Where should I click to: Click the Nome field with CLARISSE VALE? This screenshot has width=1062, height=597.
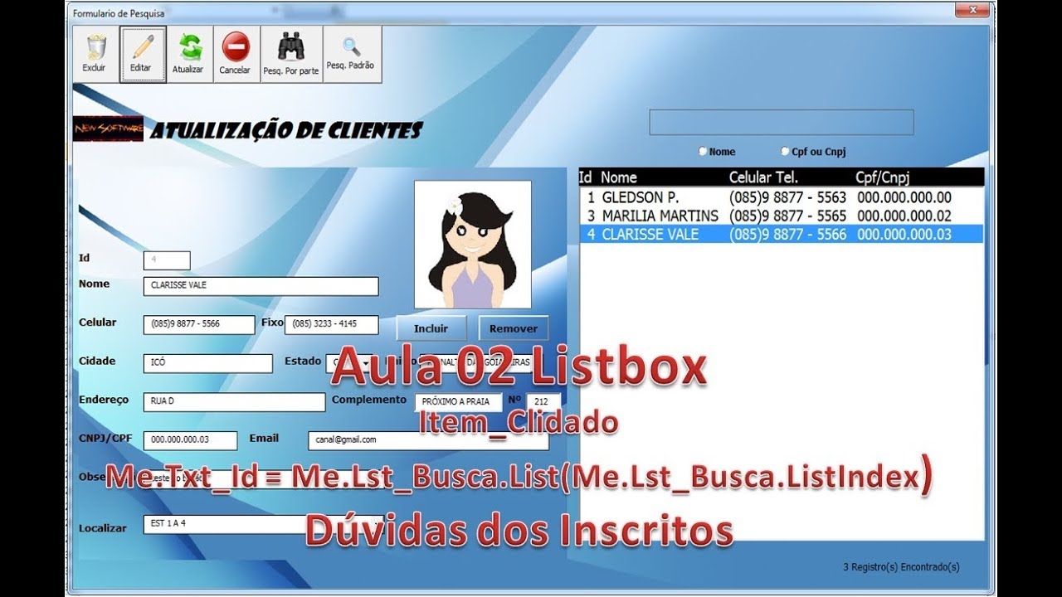coord(261,286)
